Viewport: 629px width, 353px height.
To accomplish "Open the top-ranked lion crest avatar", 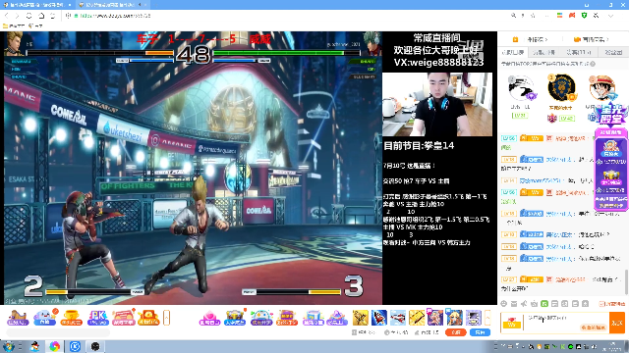I will point(561,87).
